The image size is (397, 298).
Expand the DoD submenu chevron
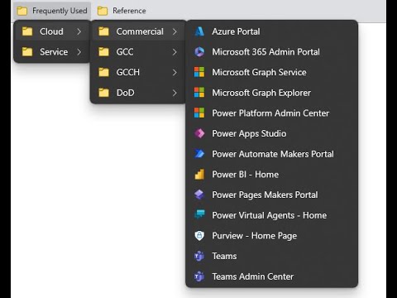coord(175,93)
